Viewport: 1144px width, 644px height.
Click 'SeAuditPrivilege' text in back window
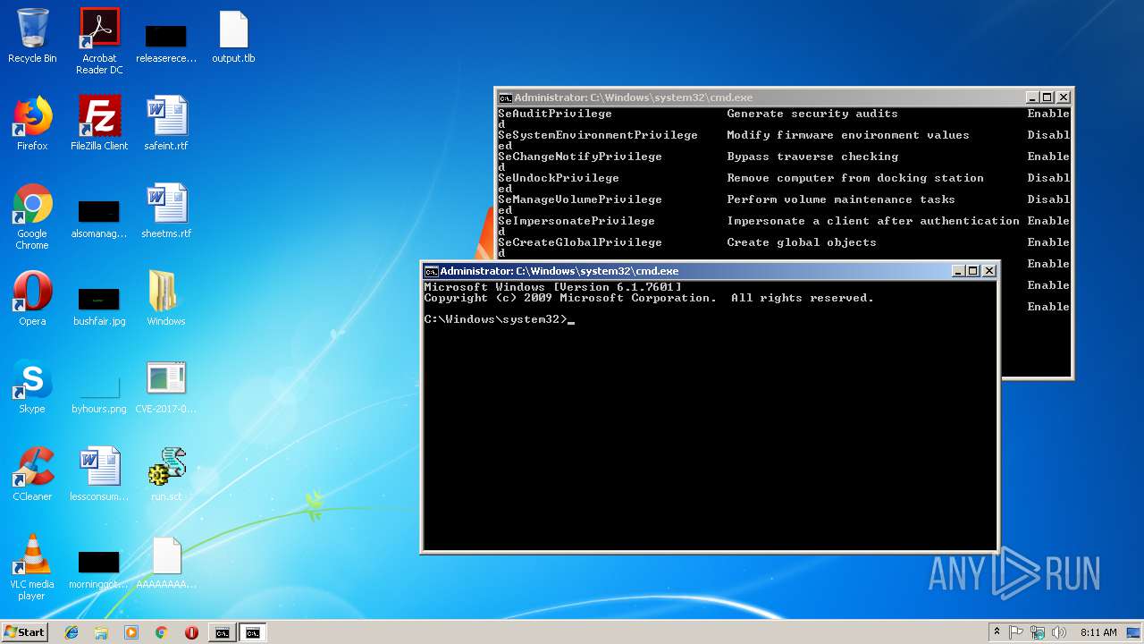555,114
